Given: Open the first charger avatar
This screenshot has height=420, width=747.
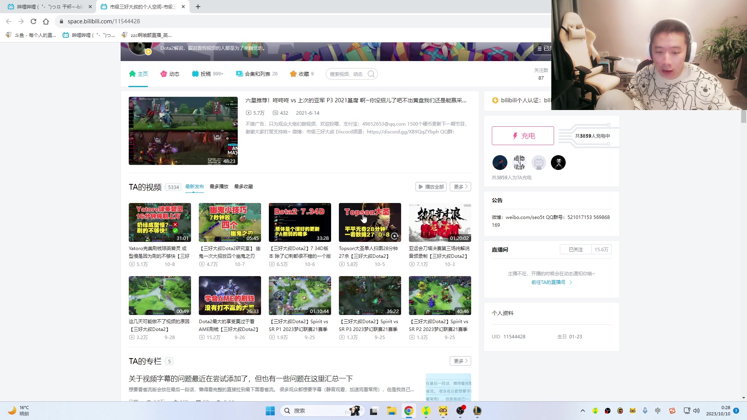Looking at the screenshot, I should 500,163.
